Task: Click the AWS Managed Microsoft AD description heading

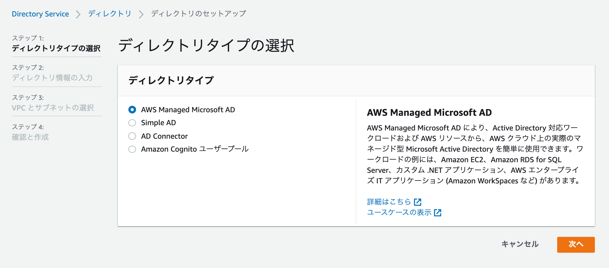Action: point(429,113)
